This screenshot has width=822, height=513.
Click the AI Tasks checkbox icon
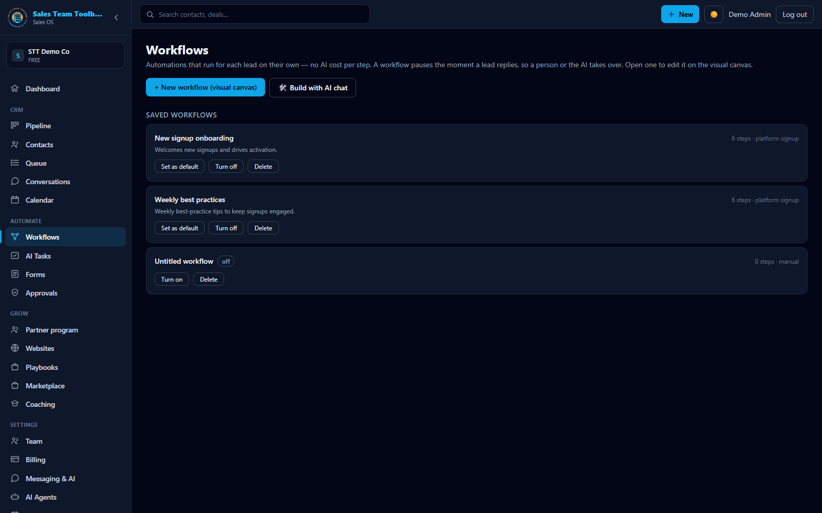[15, 256]
